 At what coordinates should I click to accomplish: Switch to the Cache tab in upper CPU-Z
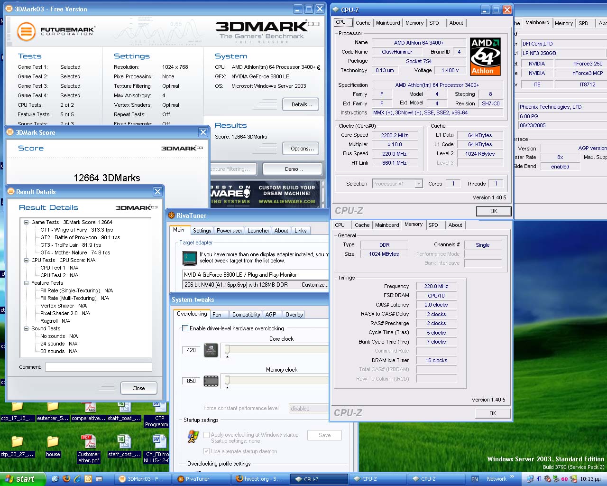coord(363,23)
